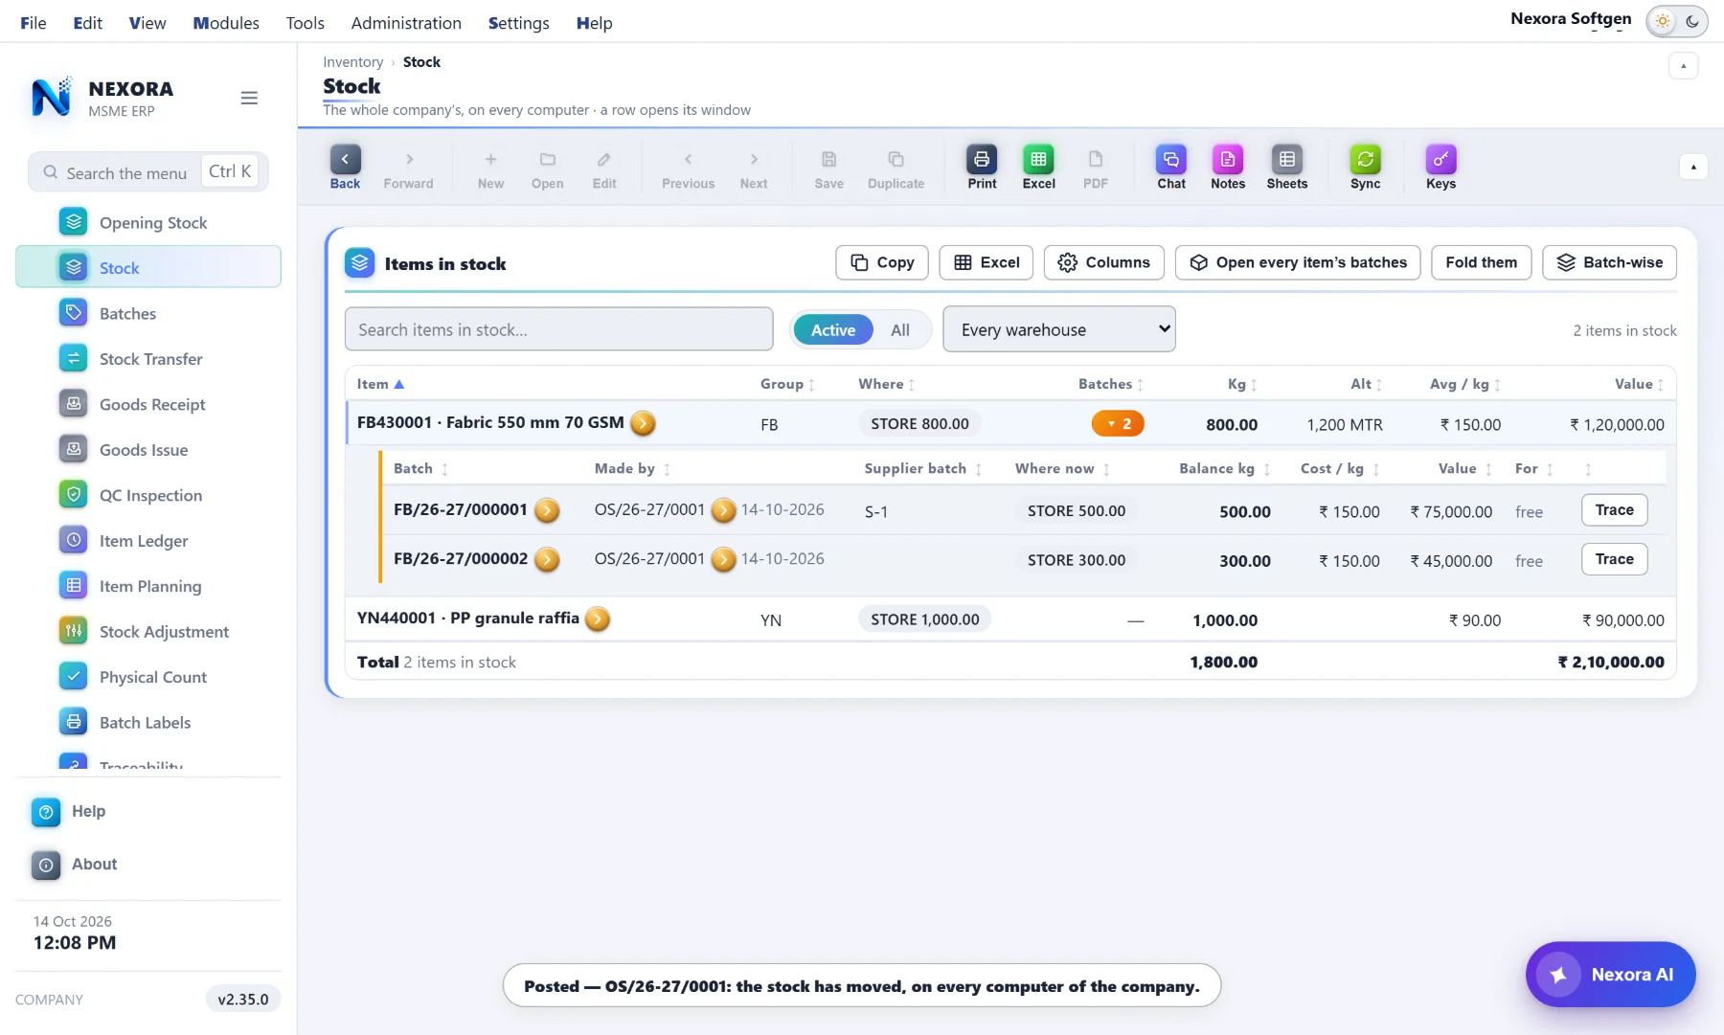Click the Search items in stock field
1724x1035 pixels.
tap(558, 329)
